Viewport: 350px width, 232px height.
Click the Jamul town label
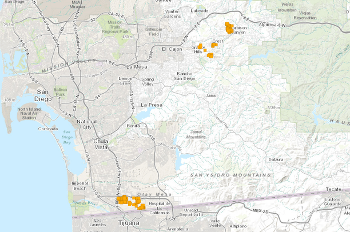point(212,95)
